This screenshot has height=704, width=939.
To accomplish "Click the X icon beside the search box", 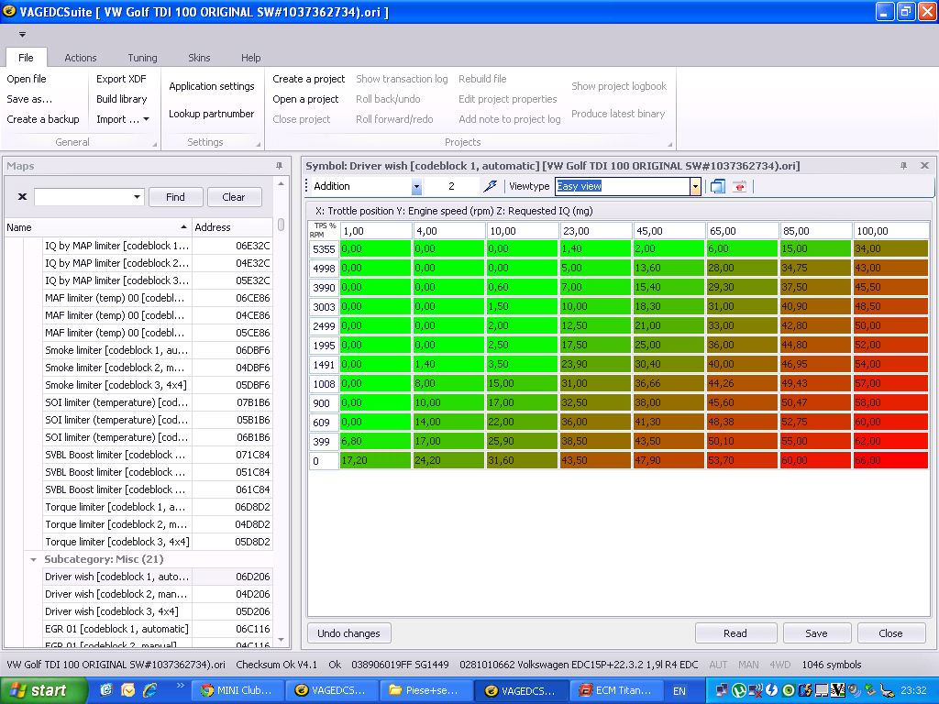I will click(x=23, y=197).
